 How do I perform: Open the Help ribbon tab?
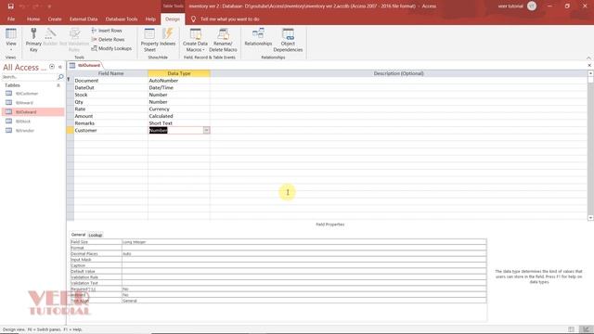pyautogui.click(x=150, y=19)
